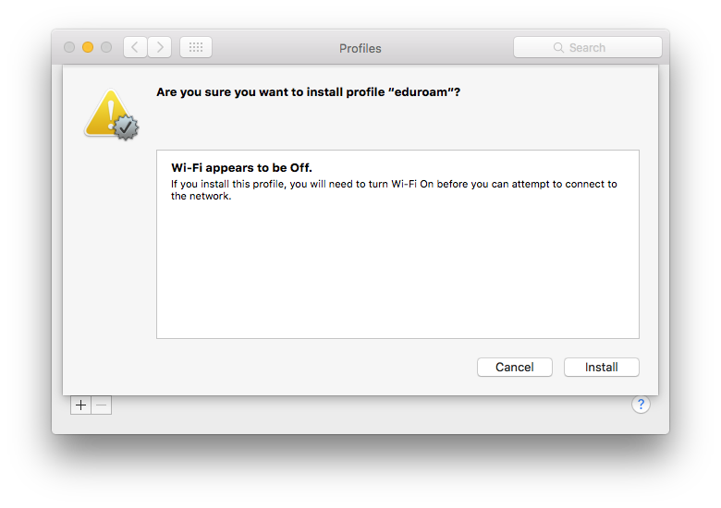Click the Profiles window title
Screen dimensions: 721x508
pos(360,48)
